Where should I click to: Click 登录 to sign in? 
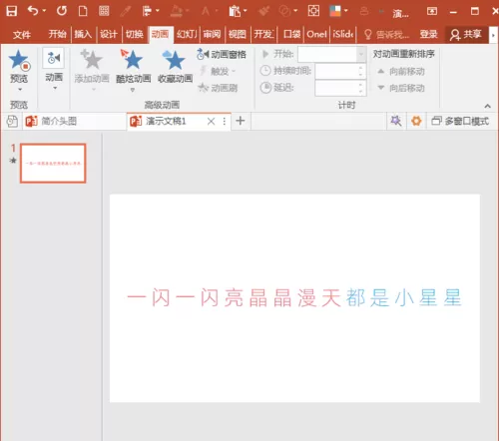pyautogui.click(x=428, y=34)
